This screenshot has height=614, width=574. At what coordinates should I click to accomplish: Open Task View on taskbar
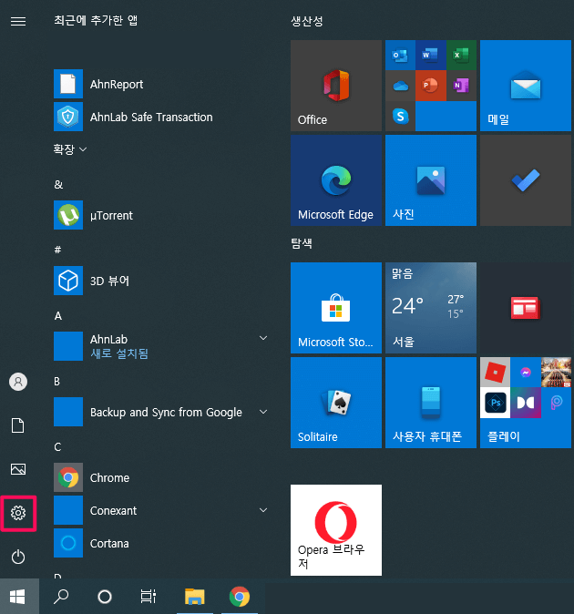(x=149, y=597)
